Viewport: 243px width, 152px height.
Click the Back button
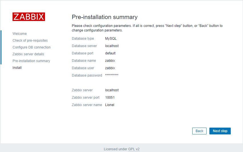[x=199, y=131]
